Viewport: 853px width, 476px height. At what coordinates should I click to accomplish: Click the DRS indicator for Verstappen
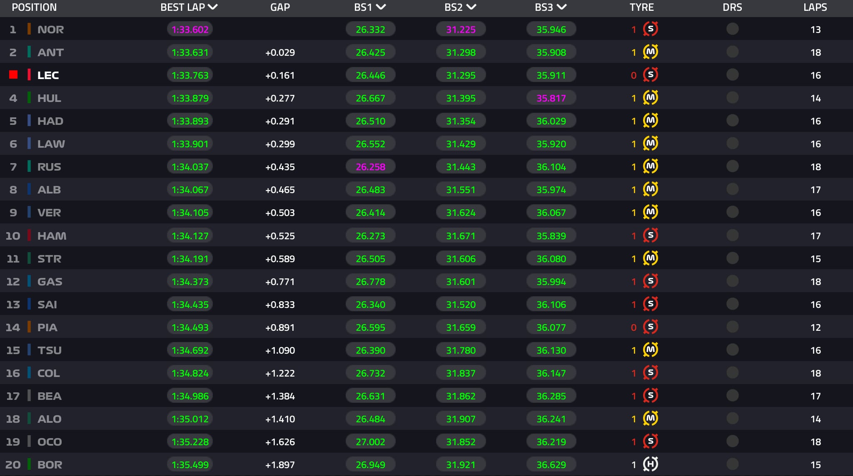[732, 212]
